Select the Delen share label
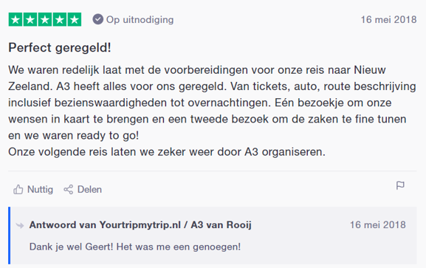Image resolution: width=426 pixels, height=268 pixels. [x=89, y=190]
